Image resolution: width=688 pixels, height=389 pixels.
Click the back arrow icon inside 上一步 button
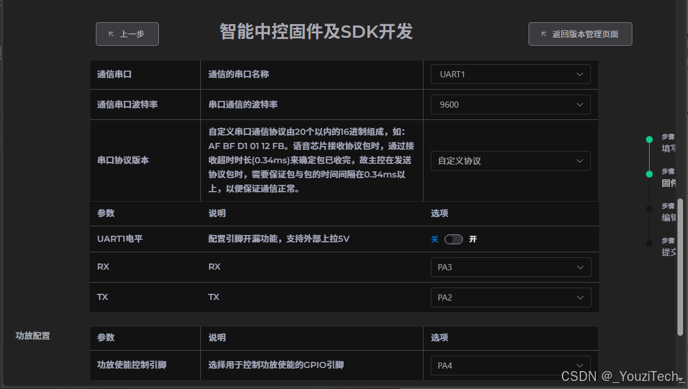110,34
